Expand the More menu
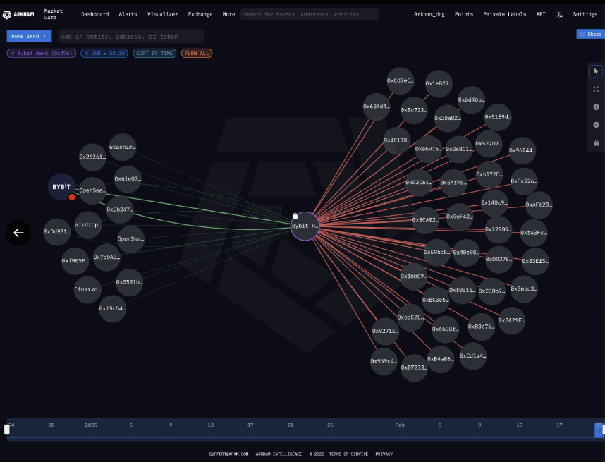605x462 pixels. point(228,14)
